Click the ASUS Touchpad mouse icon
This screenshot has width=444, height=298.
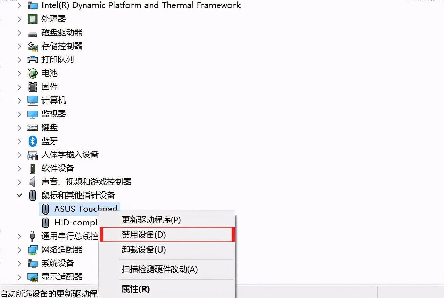click(45, 209)
